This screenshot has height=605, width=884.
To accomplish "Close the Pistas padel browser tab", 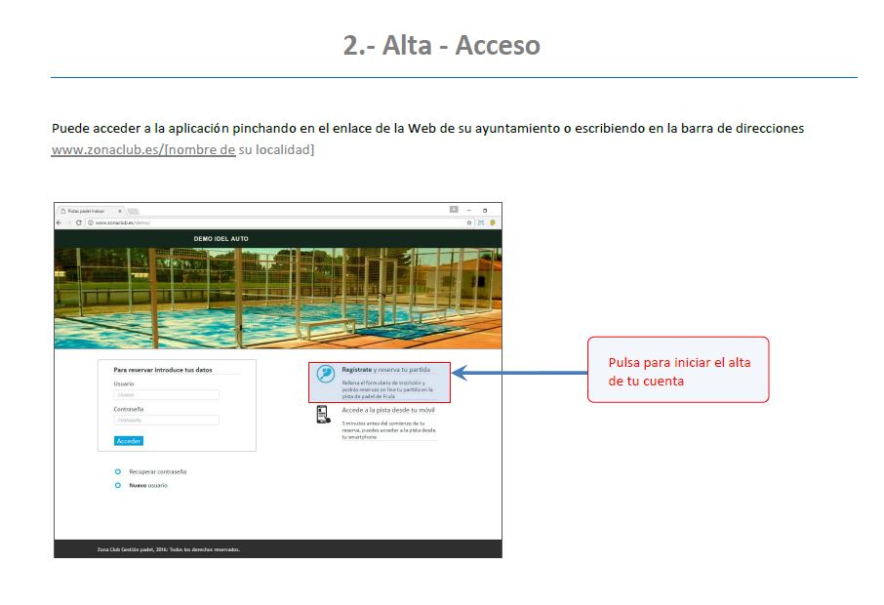I will click(x=120, y=211).
